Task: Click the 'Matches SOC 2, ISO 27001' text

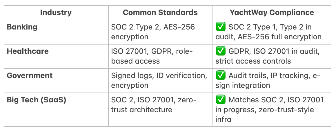Action: (276, 100)
